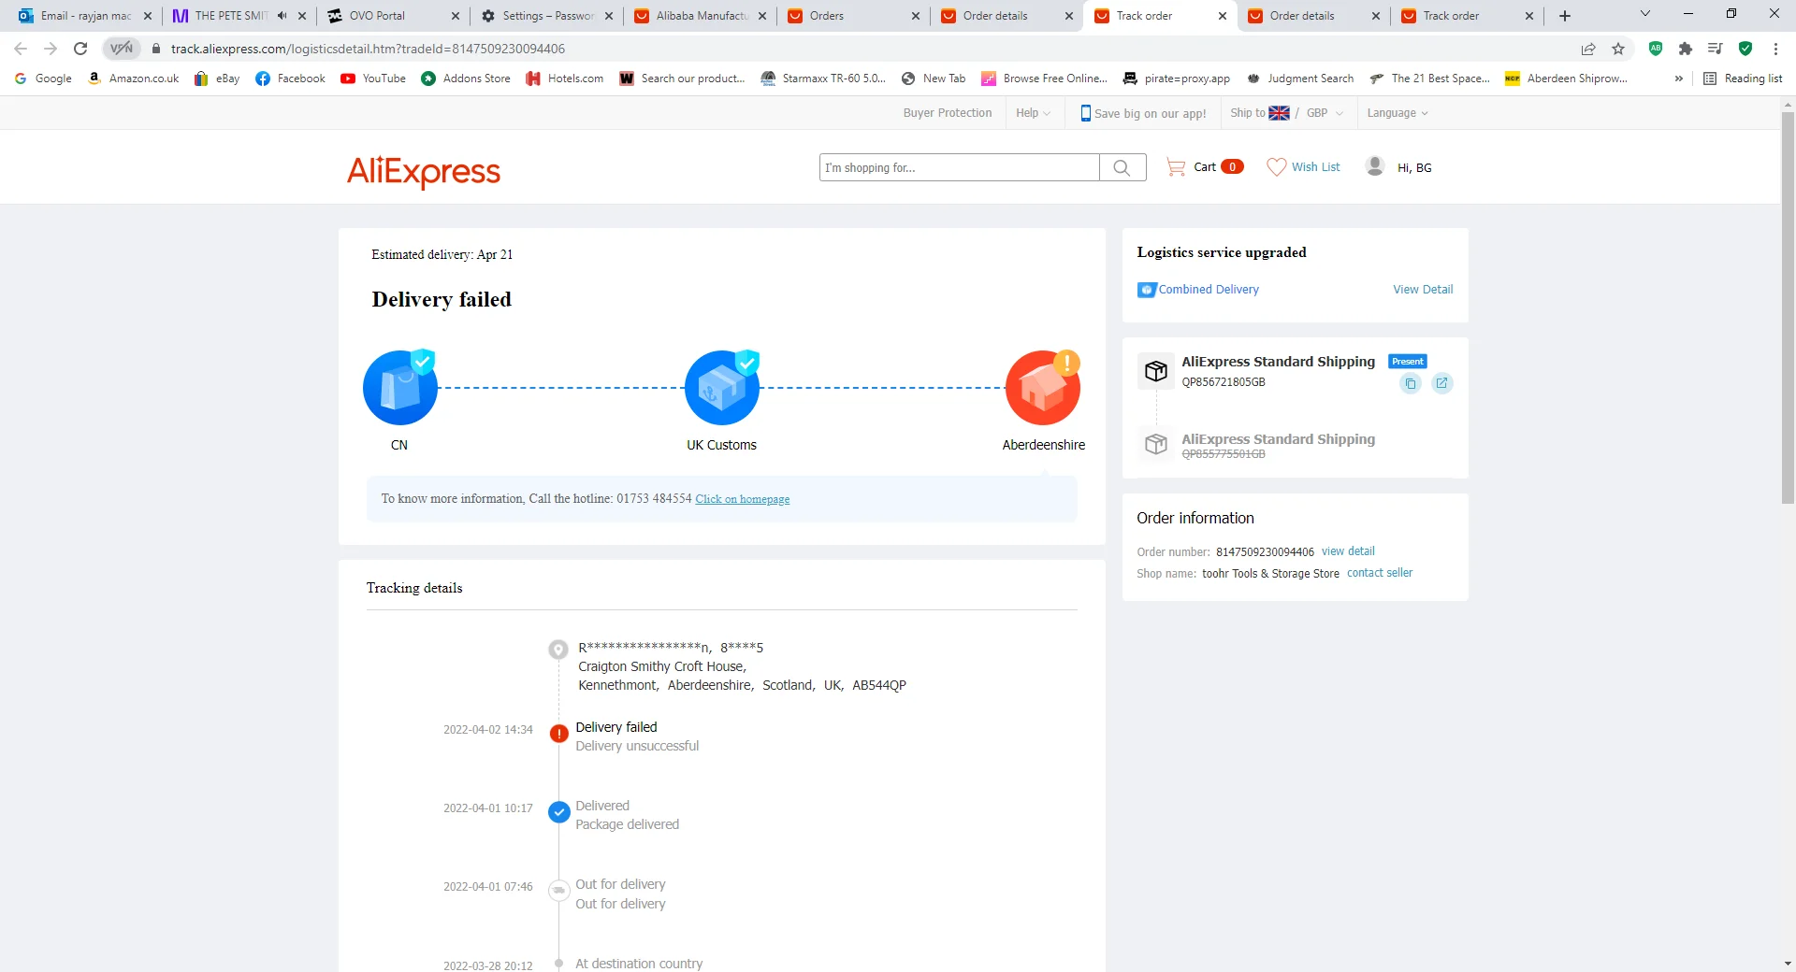Viewport: 1796px width, 972px height.
Task: Open the Hotels.com bookmark
Action: point(565,79)
